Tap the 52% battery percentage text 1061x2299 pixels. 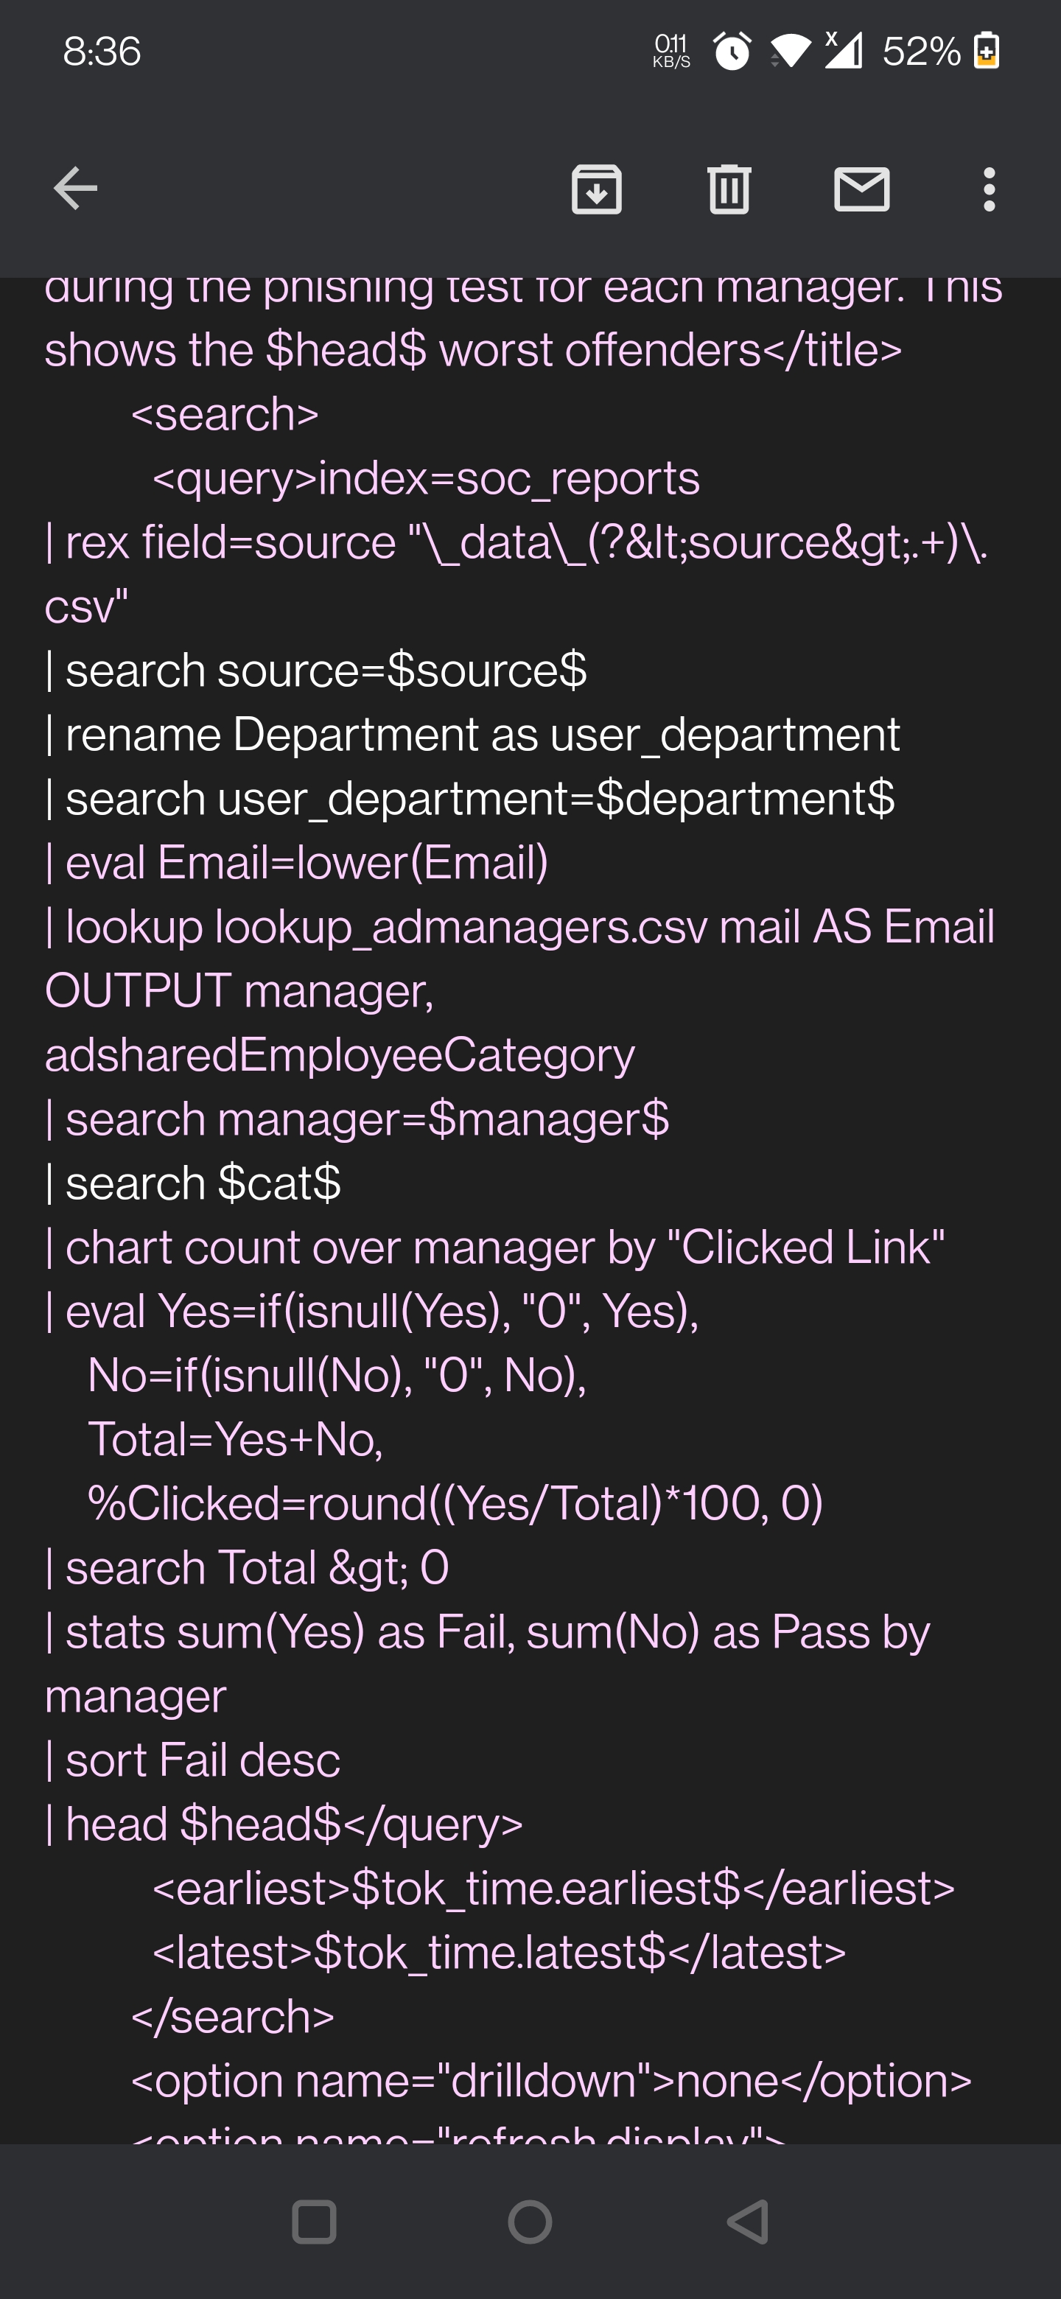921,52
